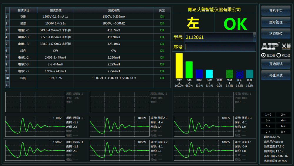The height and width of the screenshot is (166, 294).
Task: Click the green 合格 bar
Action: pyautogui.click(x=189, y=70)
